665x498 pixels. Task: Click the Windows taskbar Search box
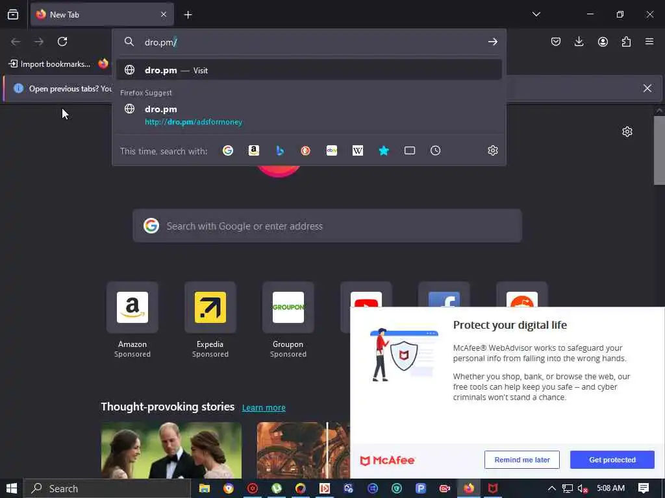(x=107, y=488)
